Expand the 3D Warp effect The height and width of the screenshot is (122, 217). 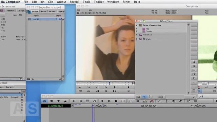point(137,39)
